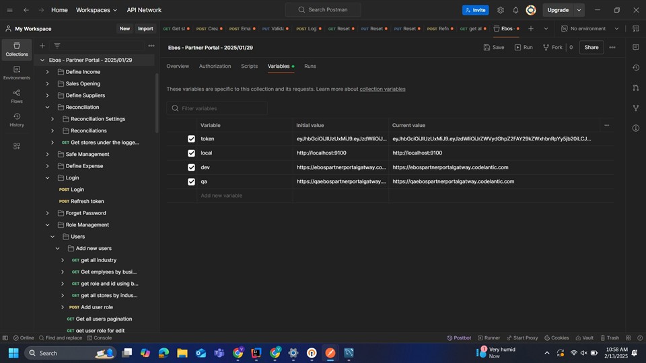This screenshot has height=363, width=646.
Task: Open the Environments sidebar panel
Action: (x=16, y=73)
